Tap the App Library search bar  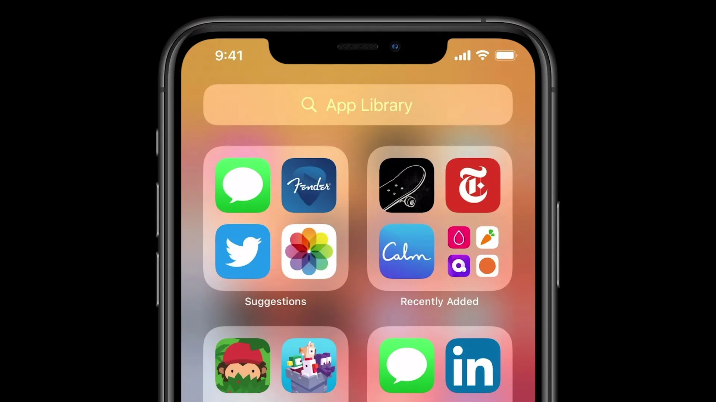click(x=358, y=105)
